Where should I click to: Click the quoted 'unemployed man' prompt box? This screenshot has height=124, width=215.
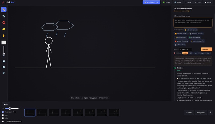coord(193,61)
